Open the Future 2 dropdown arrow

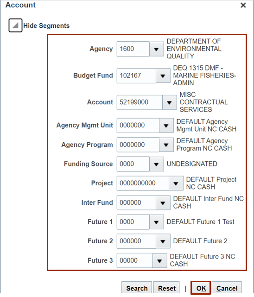(x=163, y=241)
